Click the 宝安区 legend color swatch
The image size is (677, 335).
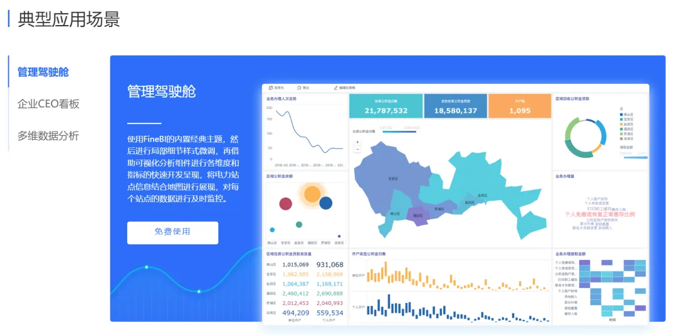click(x=621, y=119)
